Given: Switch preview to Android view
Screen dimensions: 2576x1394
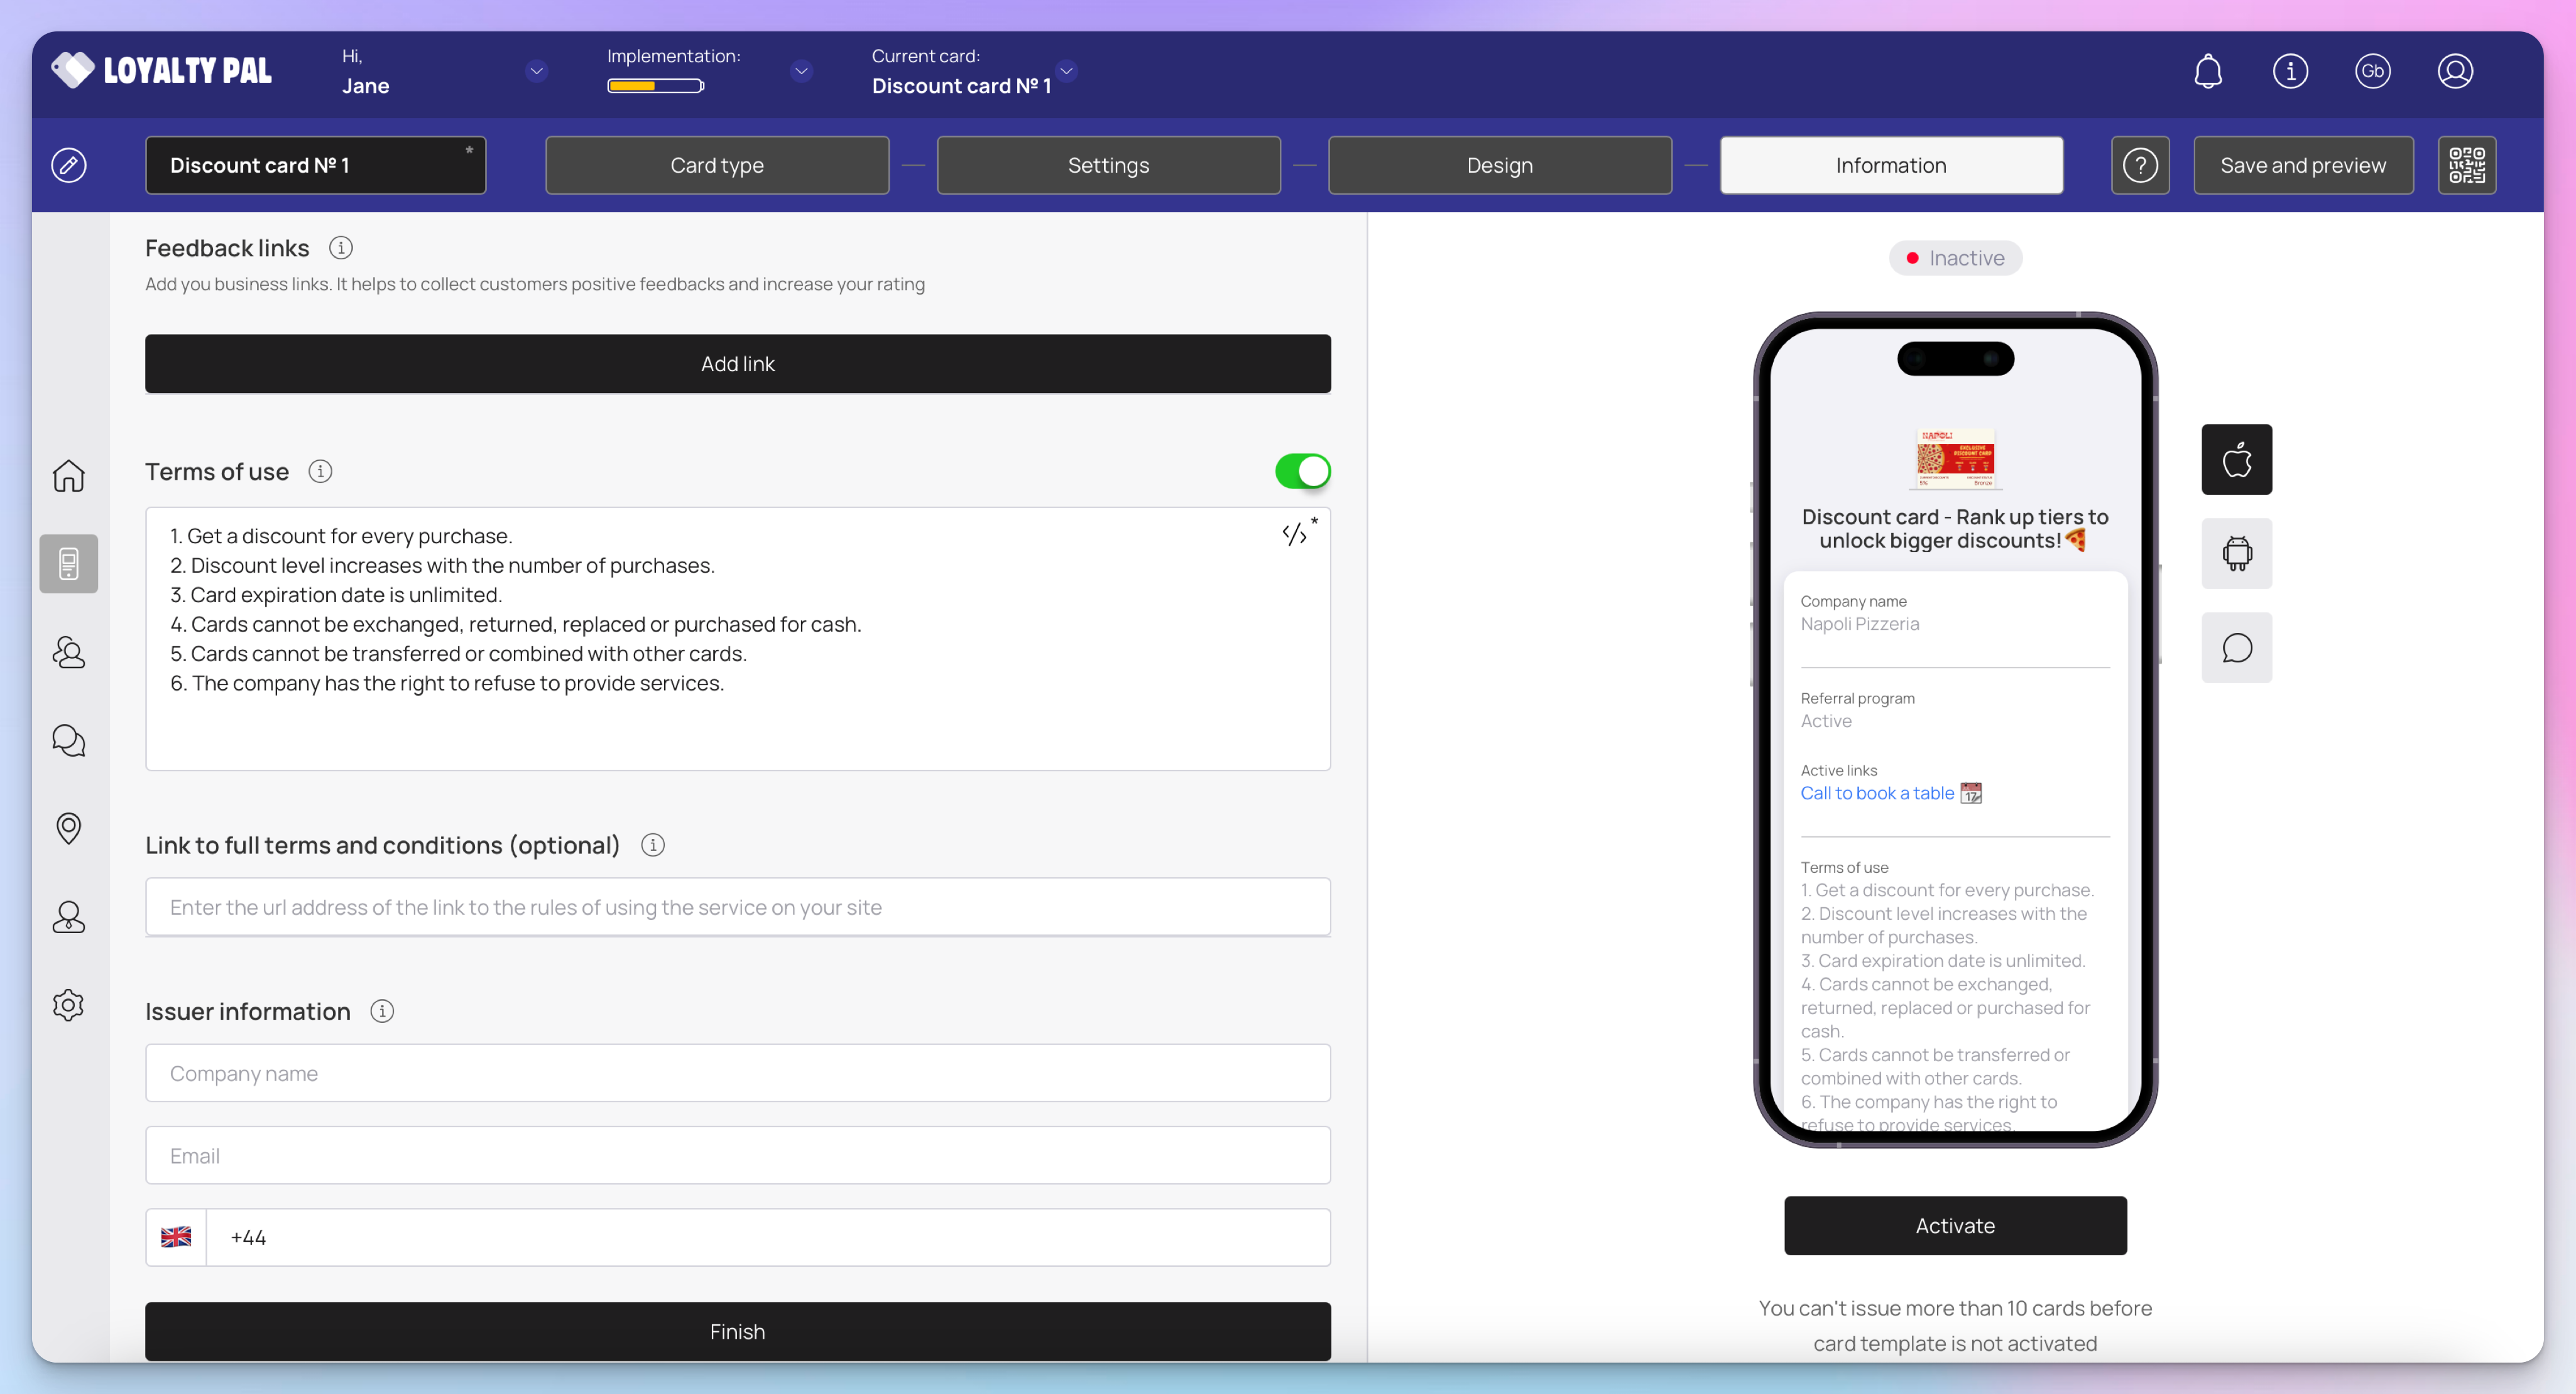Looking at the screenshot, I should (x=2236, y=554).
